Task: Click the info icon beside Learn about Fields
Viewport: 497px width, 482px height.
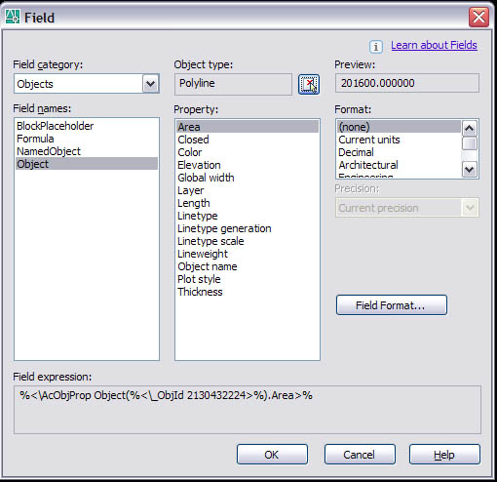Action: click(x=375, y=47)
